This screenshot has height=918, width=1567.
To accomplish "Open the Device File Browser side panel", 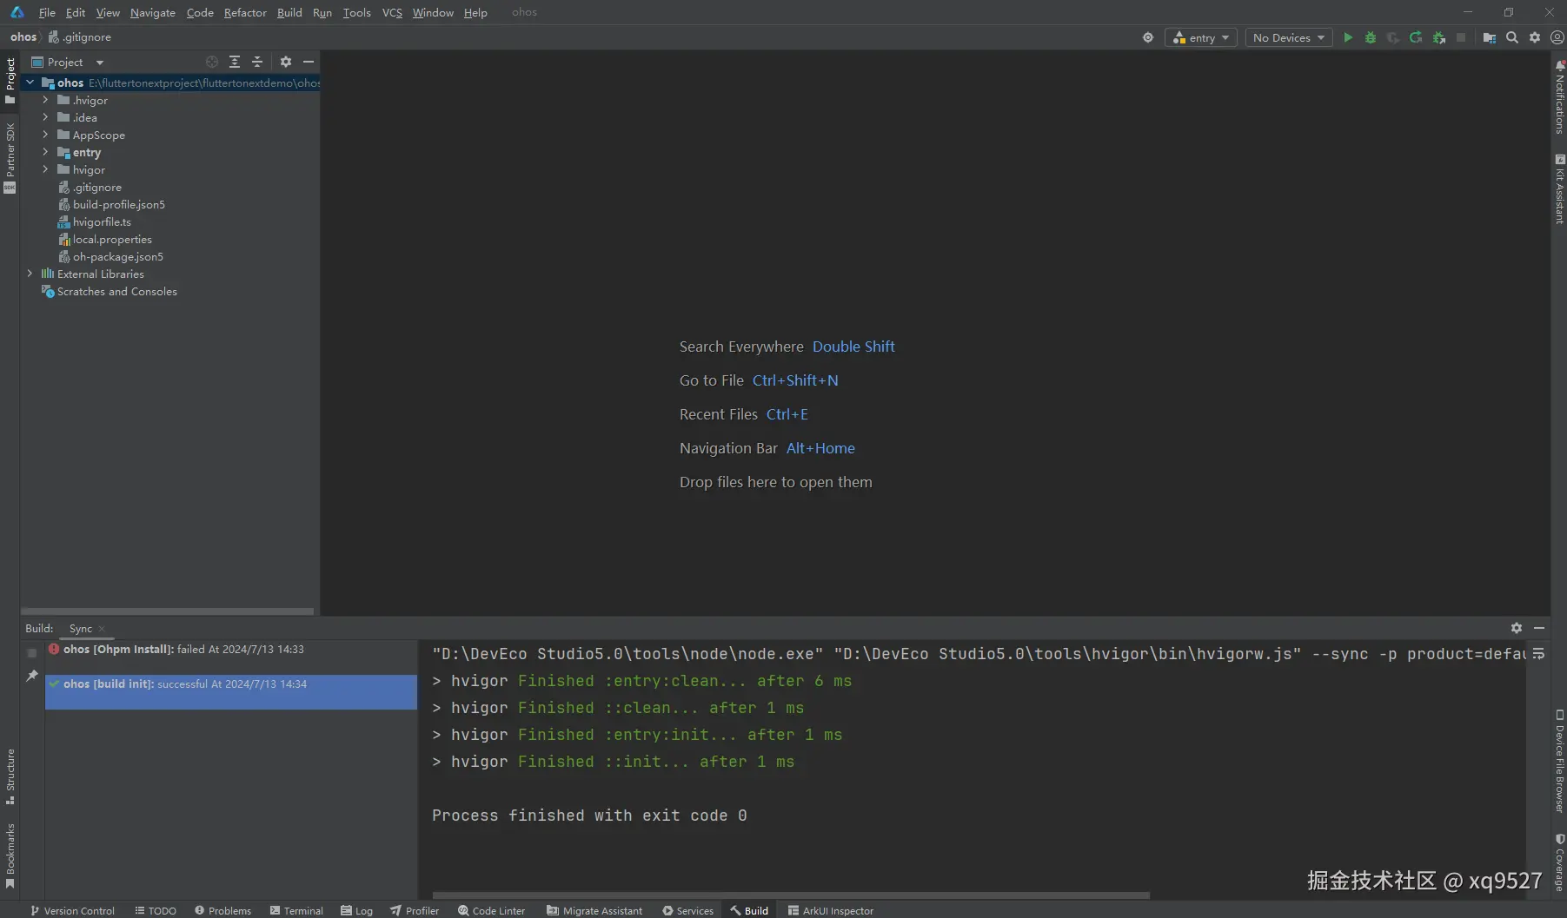I will 1559,762.
